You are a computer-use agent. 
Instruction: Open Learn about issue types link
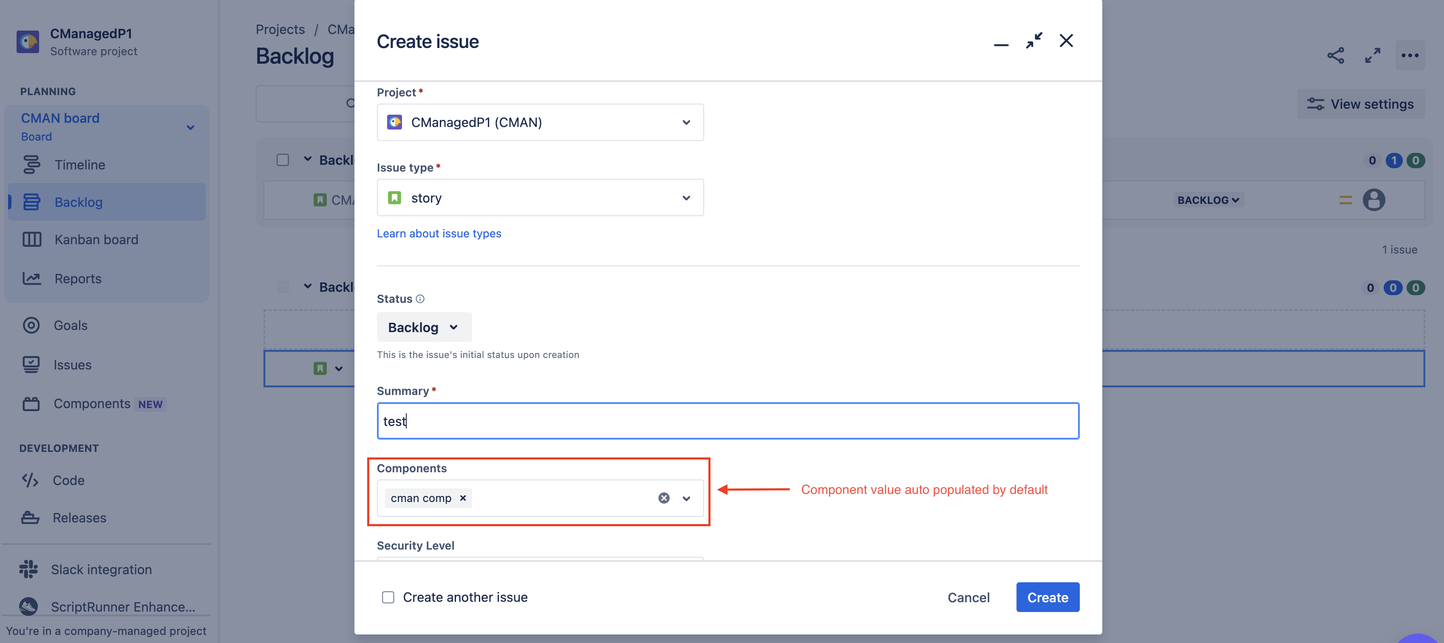[x=439, y=234]
